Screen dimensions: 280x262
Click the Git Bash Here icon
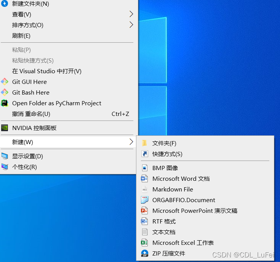pos(5,92)
